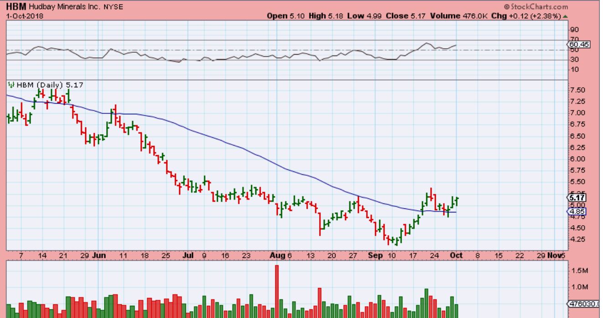Click the 30 level on the RSI axis
The width and height of the screenshot is (603, 318).
[x=574, y=60]
